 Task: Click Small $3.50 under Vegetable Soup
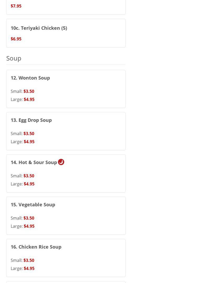tap(22, 218)
